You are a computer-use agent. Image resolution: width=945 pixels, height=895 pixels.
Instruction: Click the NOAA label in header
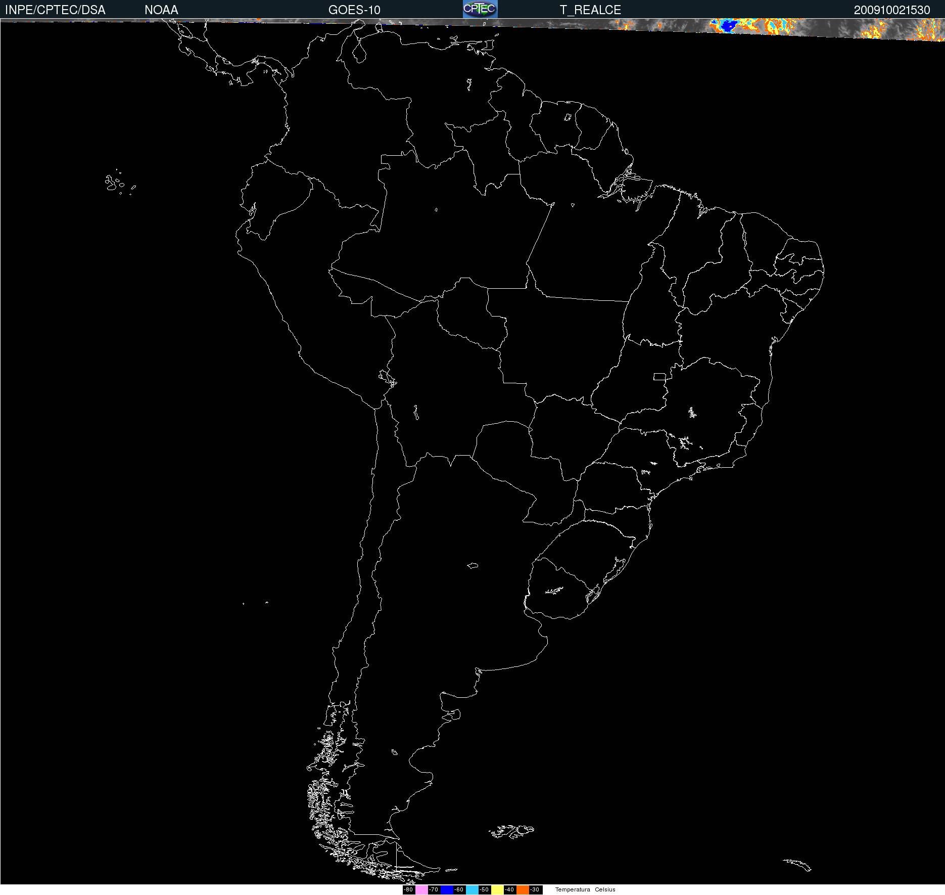click(161, 10)
